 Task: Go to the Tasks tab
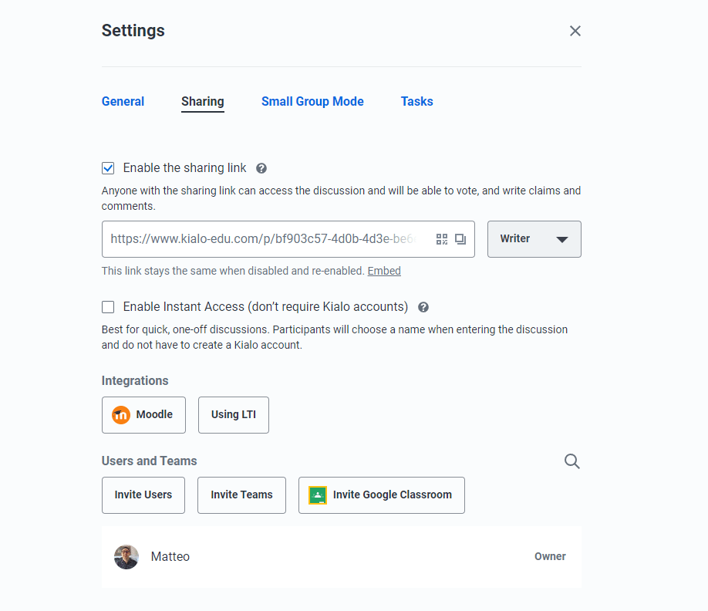click(416, 102)
